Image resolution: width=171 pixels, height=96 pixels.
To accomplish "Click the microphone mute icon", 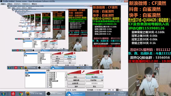I will [83, 72].
